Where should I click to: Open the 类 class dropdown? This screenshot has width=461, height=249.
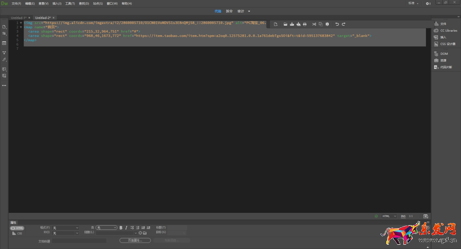pyautogui.click(x=106, y=228)
